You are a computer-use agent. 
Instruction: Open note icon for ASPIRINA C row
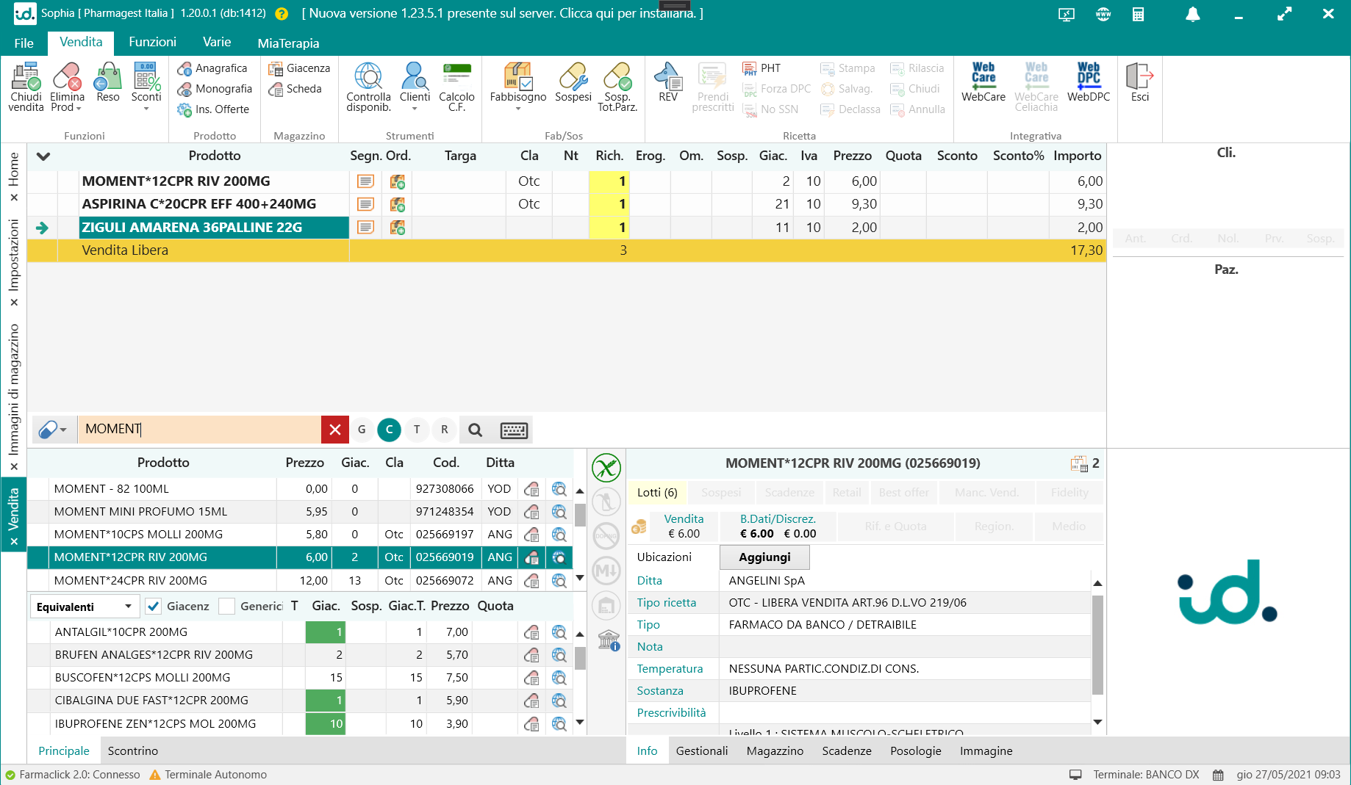365,204
